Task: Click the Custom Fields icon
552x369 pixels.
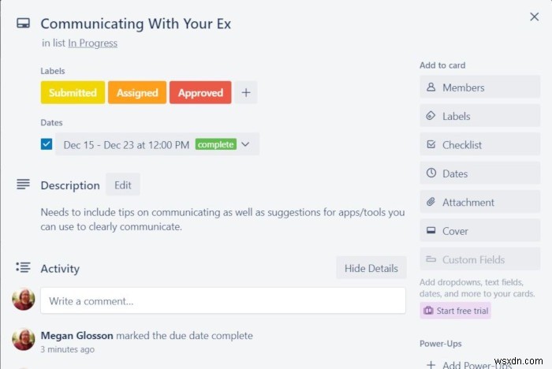Action: 431,259
